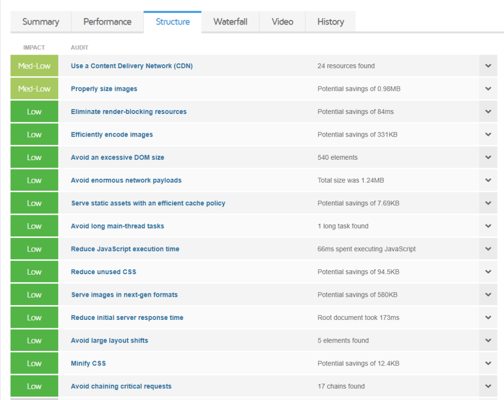The height and width of the screenshot is (400, 504).
Task: Click Low badge beside Minify CSS
Action: pos(34,364)
